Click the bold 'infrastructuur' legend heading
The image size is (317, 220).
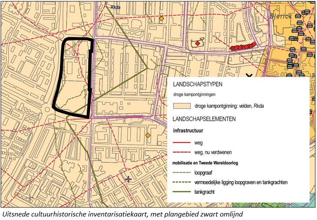(188, 131)
